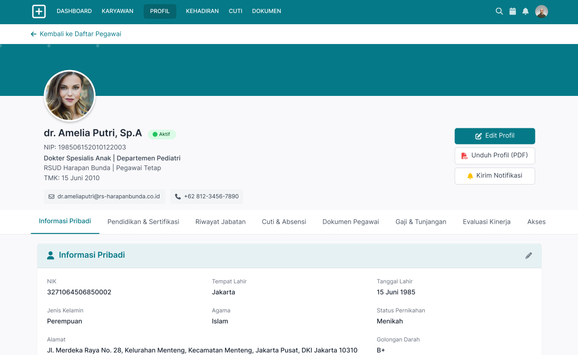
Task: Click the hospital plus logo icon
Action: point(39,12)
